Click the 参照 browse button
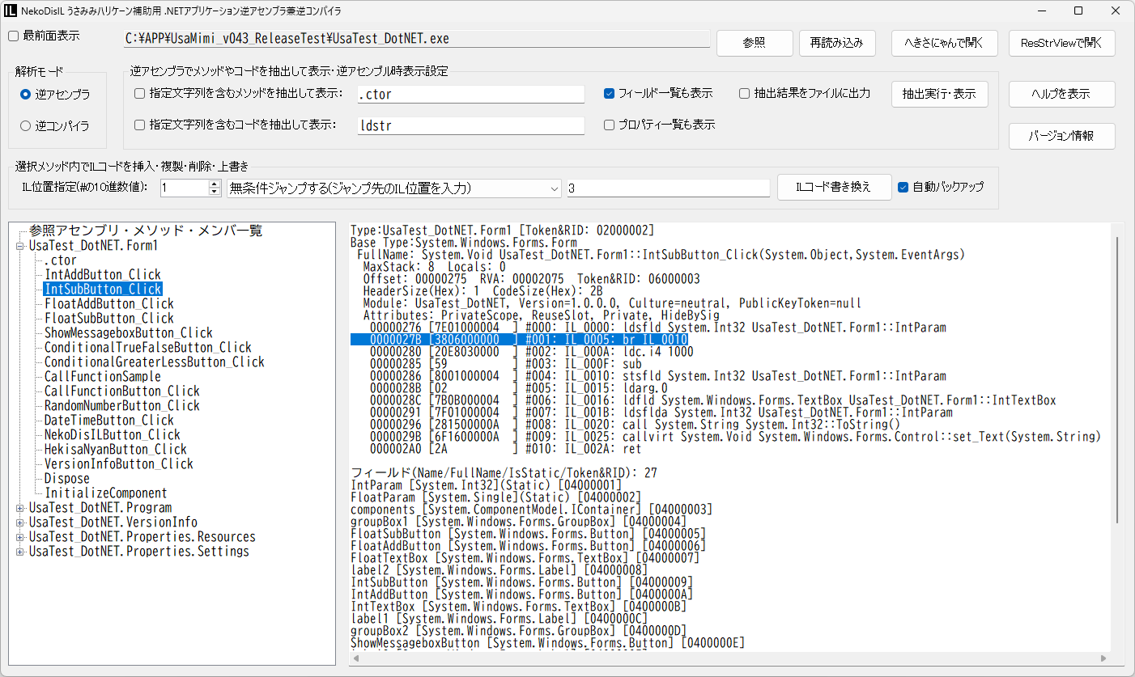Image resolution: width=1135 pixels, height=677 pixels. pyautogui.click(x=754, y=43)
